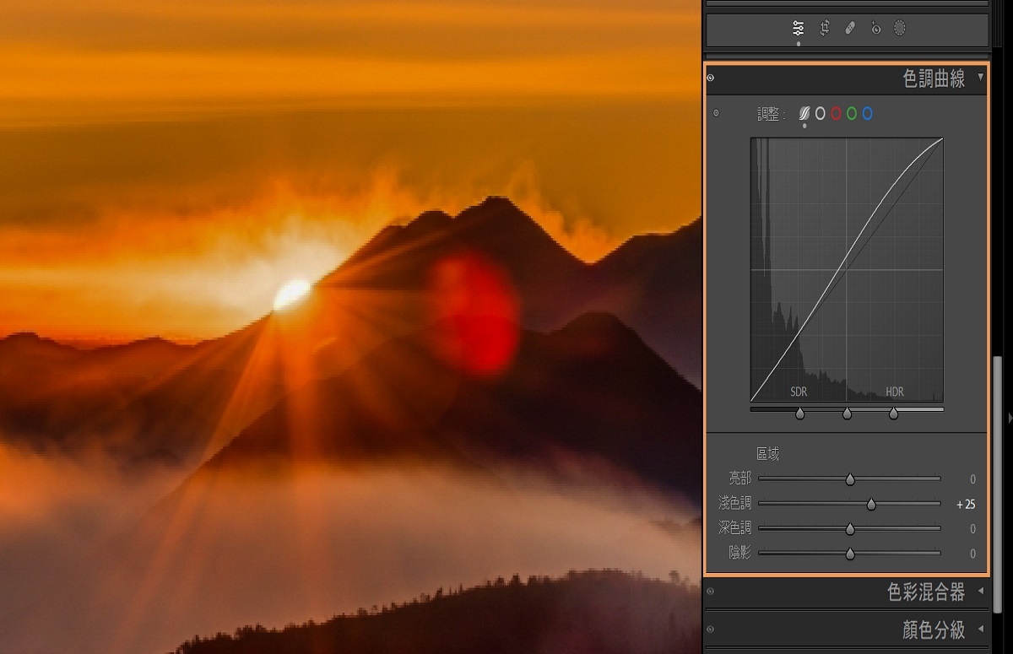
Task: Click the 亮部 value field showing 0
Action: (972, 479)
